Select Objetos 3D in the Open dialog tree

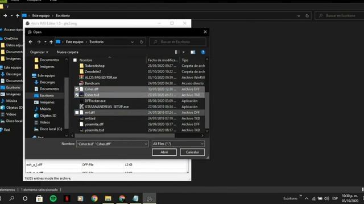48,116
